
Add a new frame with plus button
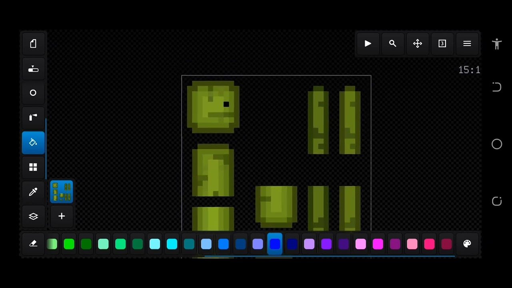coord(62,216)
